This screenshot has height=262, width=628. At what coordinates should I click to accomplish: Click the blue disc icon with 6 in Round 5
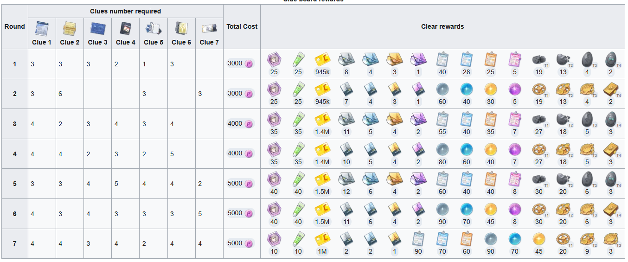click(x=370, y=179)
